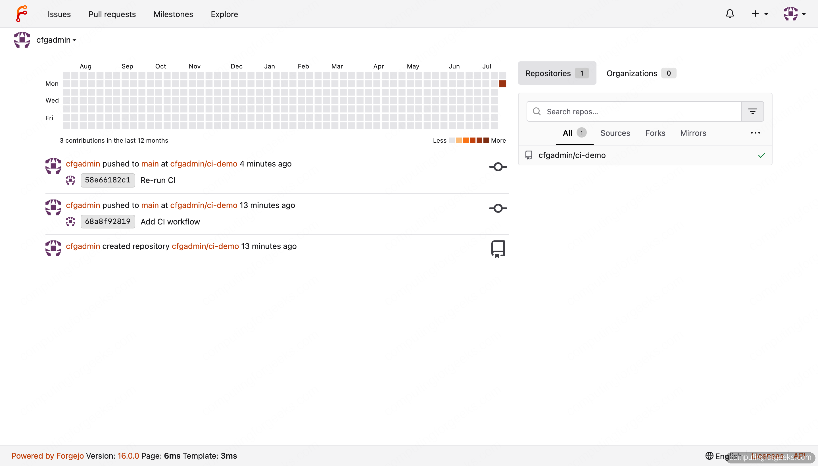Select the Forks filter
Image resolution: width=818 pixels, height=466 pixels.
coord(655,133)
